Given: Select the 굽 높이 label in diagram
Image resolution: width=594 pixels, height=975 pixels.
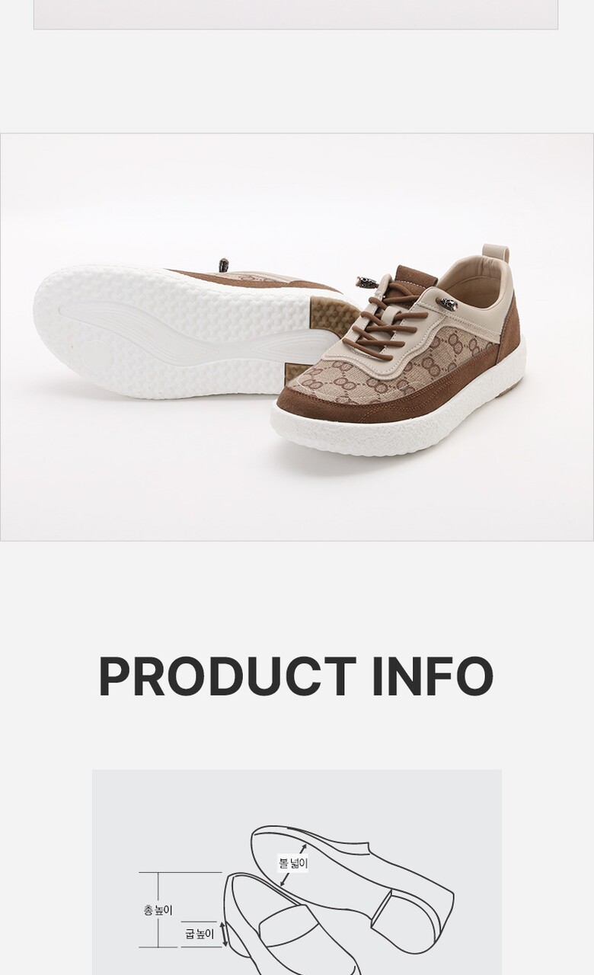Looking at the screenshot, I should point(200,933).
